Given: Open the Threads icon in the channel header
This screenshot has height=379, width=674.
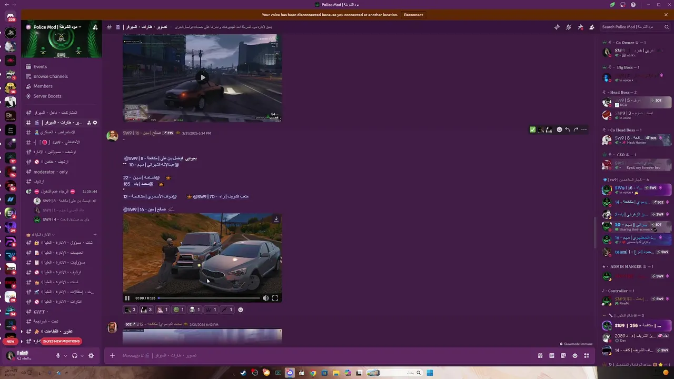Looking at the screenshot, I should (557, 27).
